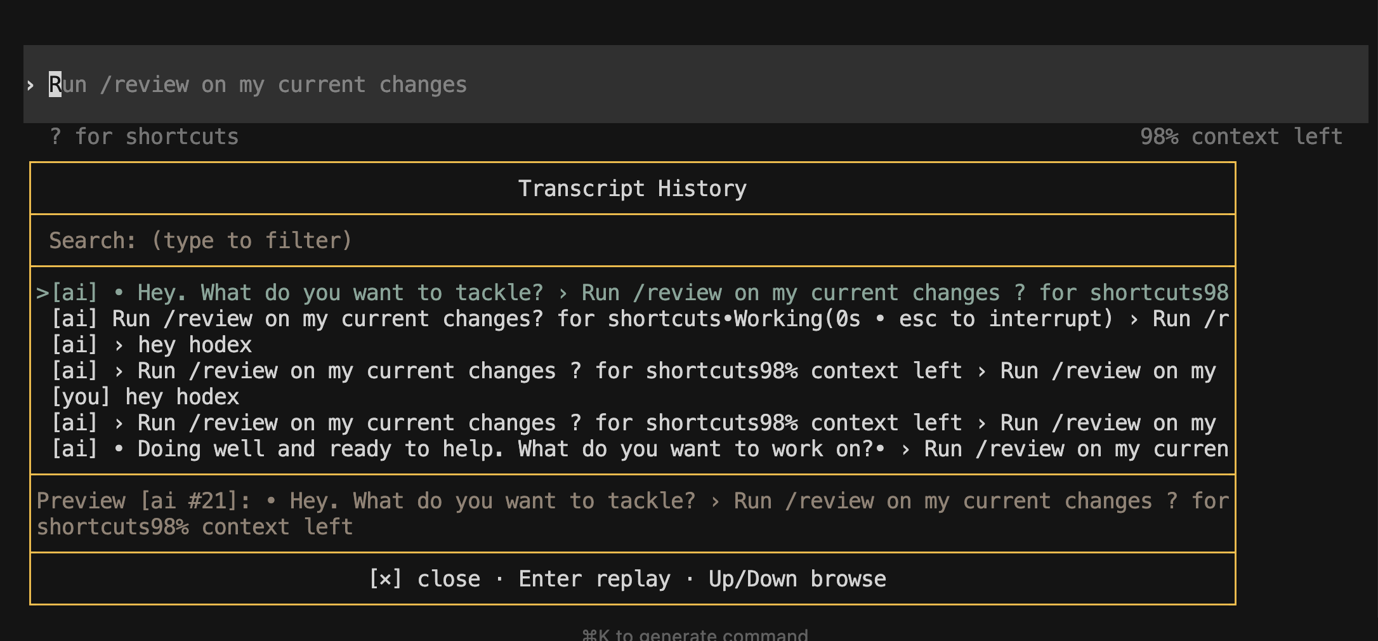This screenshot has width=1378, height=641.
Task: Click the prompt input 'Run /review on my current changes'
Action: point(695,84)
